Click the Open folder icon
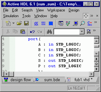Image resolution: width=101 pixels, height=92 pixels. point(19,23)
